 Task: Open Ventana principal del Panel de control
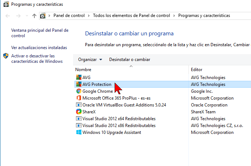click(x=40, y=33)
